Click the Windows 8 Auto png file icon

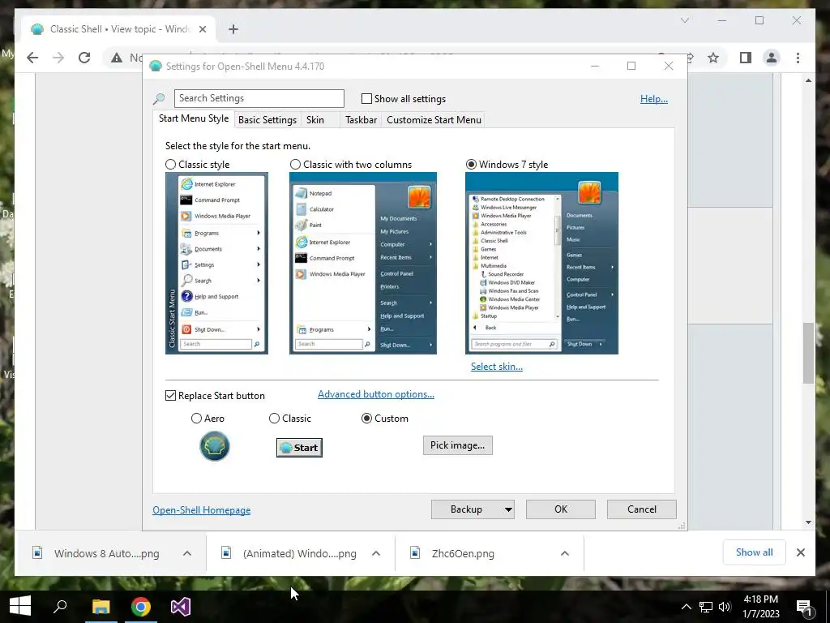coord(37,553)
